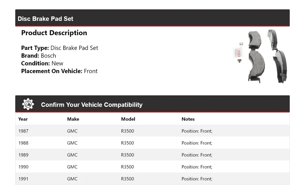The width and height of the screenshot is (305, 194).
Task: Click the 1989 year cell
Action: coord(23,155)
